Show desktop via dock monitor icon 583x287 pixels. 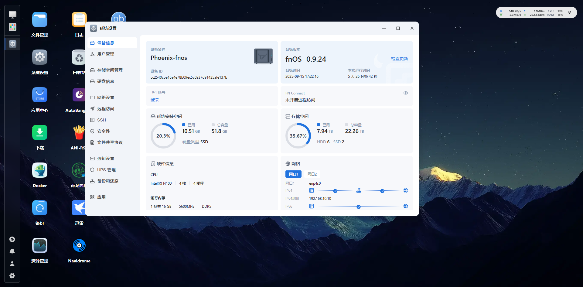(12, 15)
